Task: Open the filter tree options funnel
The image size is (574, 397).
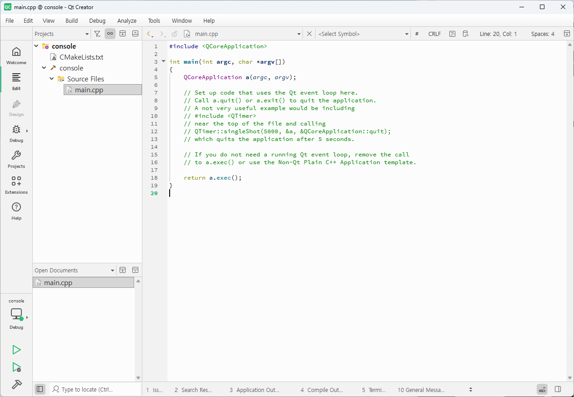Action: [x=97, y=34]
